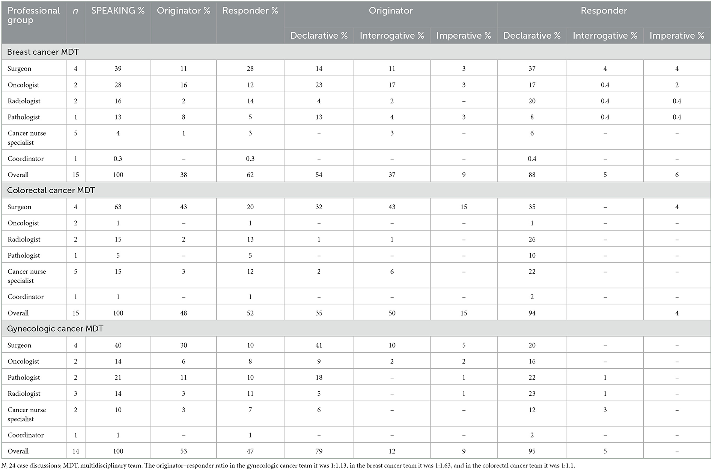The width and height of the screenshot is (712, 470).
Task: Click 'Radiologist' in the Gynecologic cancer MDT section
Action: [24, 394]
